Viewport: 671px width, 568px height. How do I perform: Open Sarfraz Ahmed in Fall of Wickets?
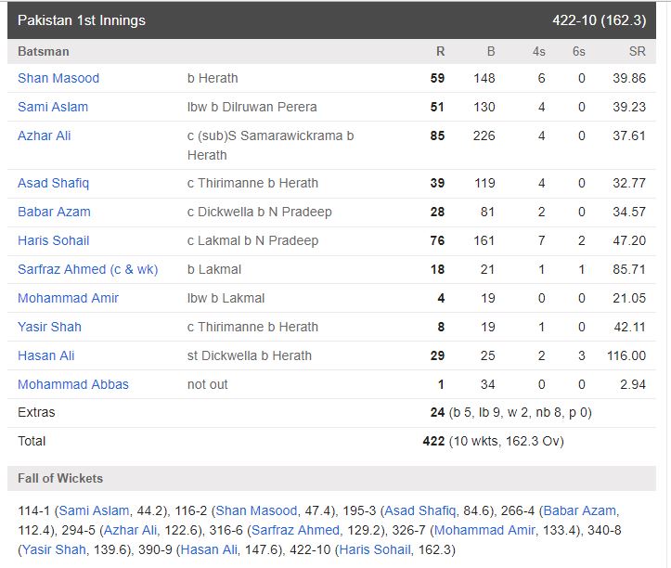[295, 530]
